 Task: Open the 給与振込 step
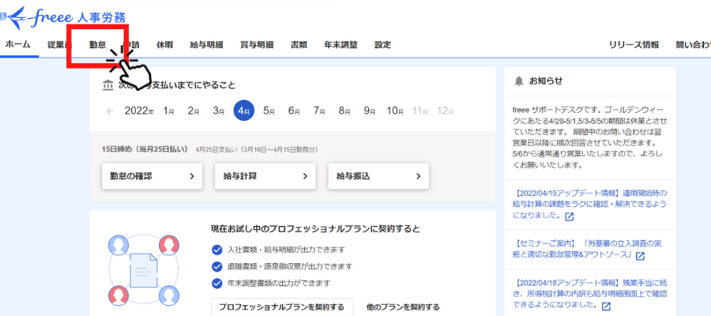(x=378, y=176)
